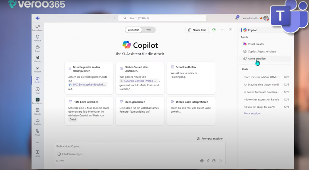Select Copilot in the left sidebar
Image resolution: width=309 pixels, height=170 pixels.
point(37,80)
